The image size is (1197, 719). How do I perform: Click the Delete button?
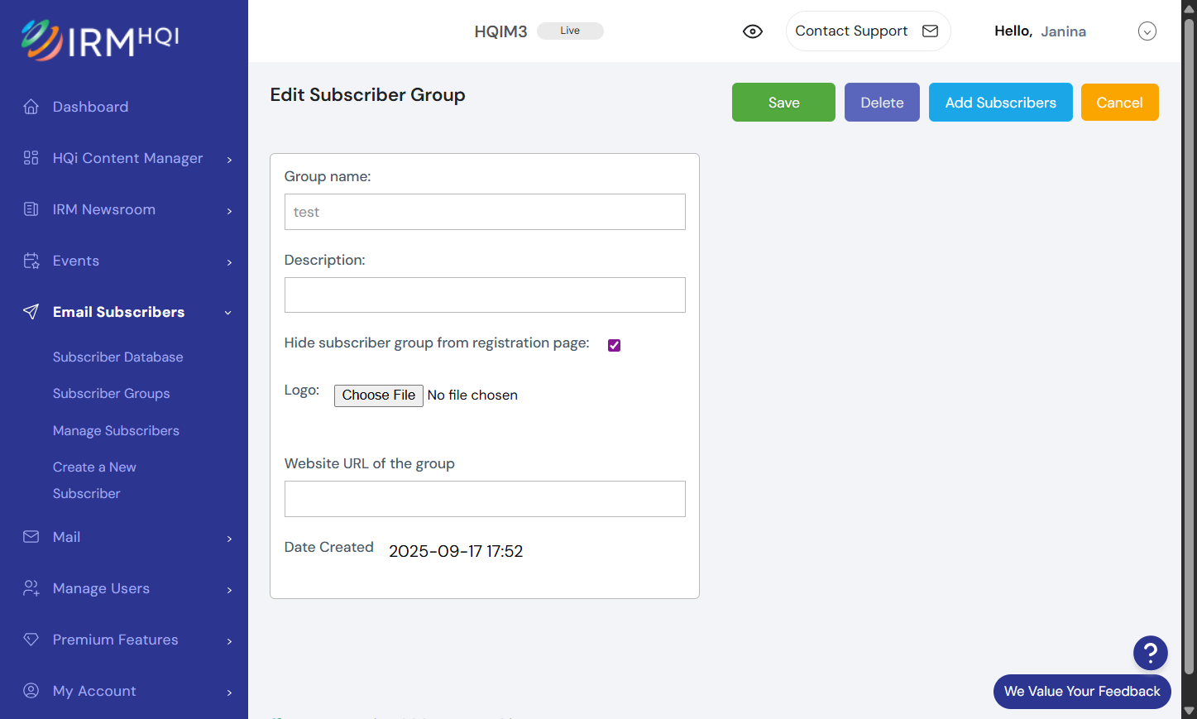click(x=882, y=103)
